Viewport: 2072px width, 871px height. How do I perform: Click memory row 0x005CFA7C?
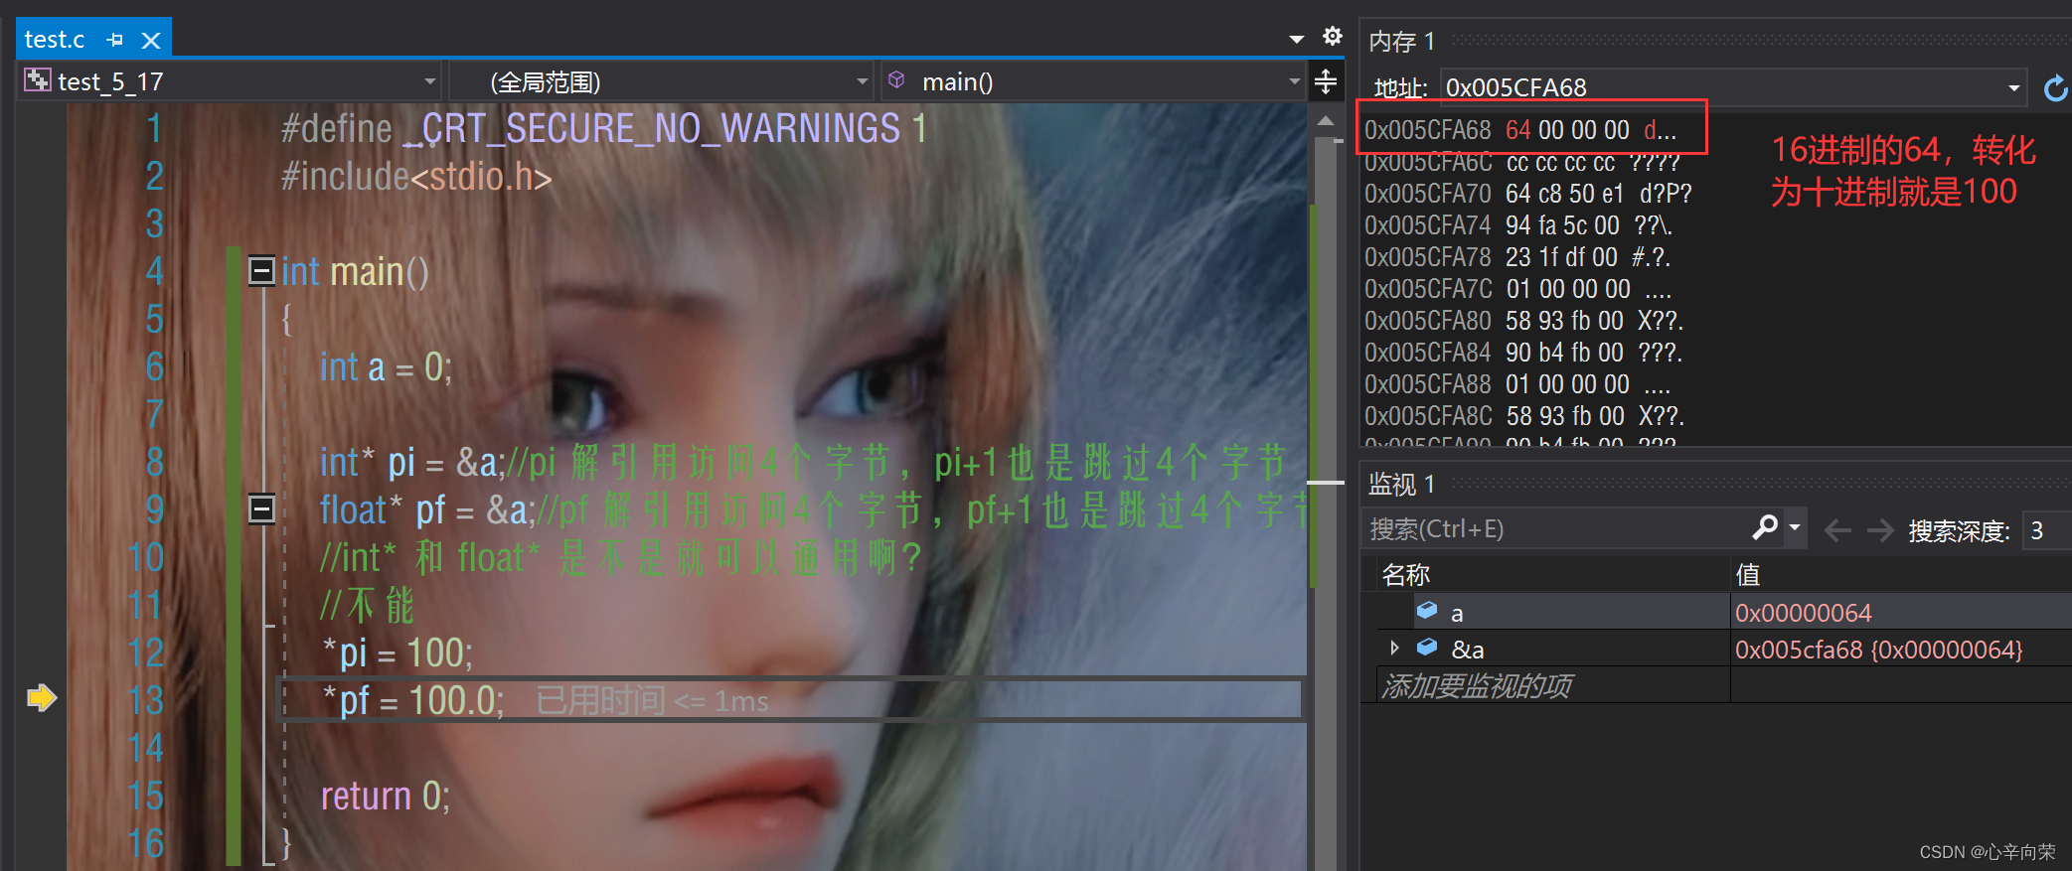(1517, 289)
